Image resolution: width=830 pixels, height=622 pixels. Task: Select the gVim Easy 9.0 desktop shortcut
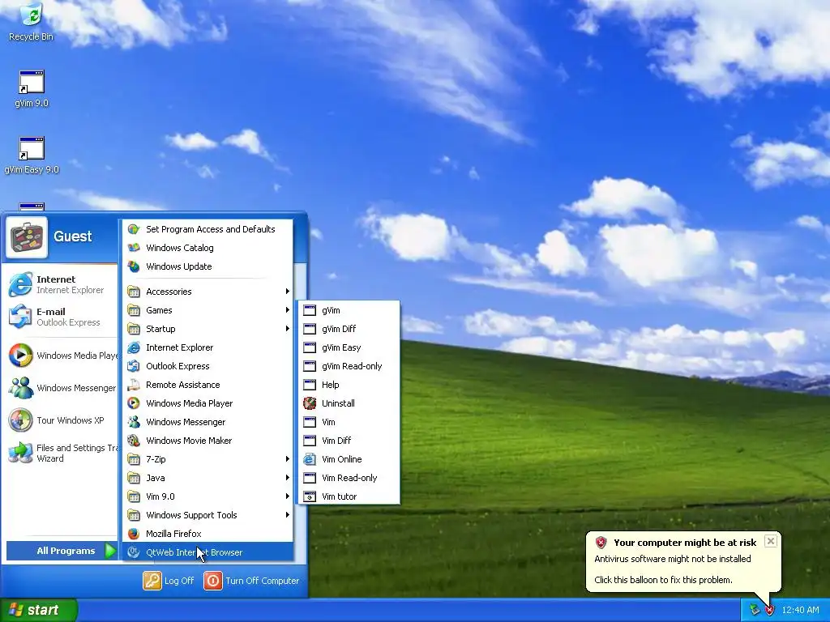32,155
